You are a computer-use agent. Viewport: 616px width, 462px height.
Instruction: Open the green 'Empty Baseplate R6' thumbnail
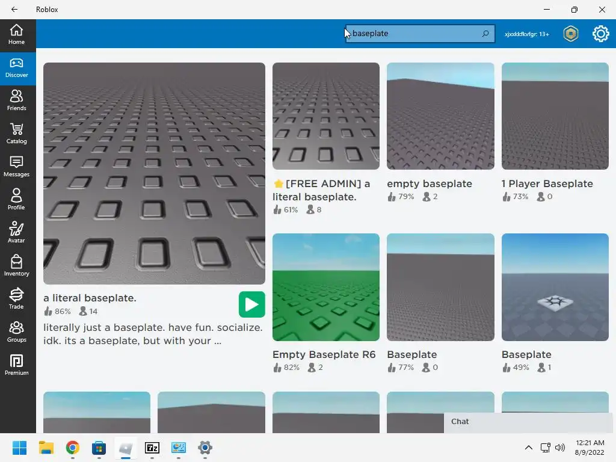pos(325,287)
